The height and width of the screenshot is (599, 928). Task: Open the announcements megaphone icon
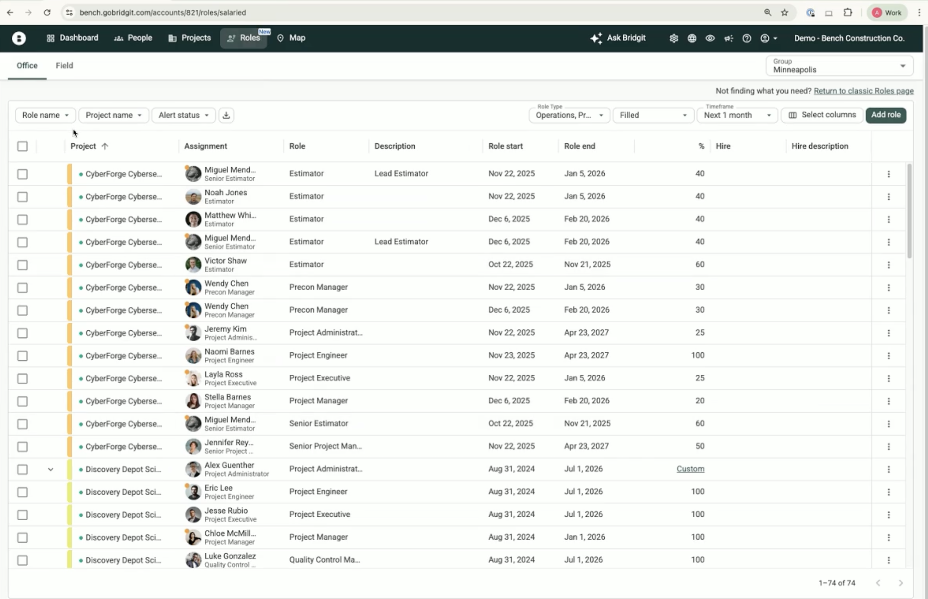click(728, 38)
